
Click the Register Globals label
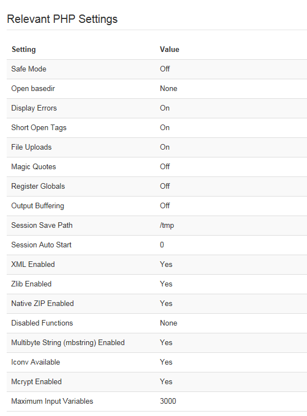tap(38, 187)
